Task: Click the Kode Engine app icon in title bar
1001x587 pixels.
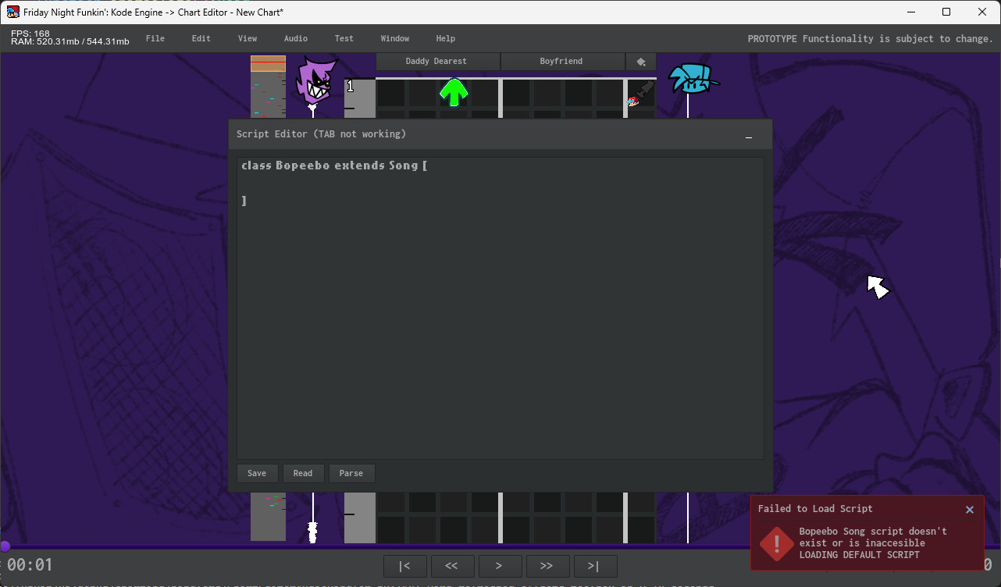Action: pyautogui.click(x=13, y=12)
